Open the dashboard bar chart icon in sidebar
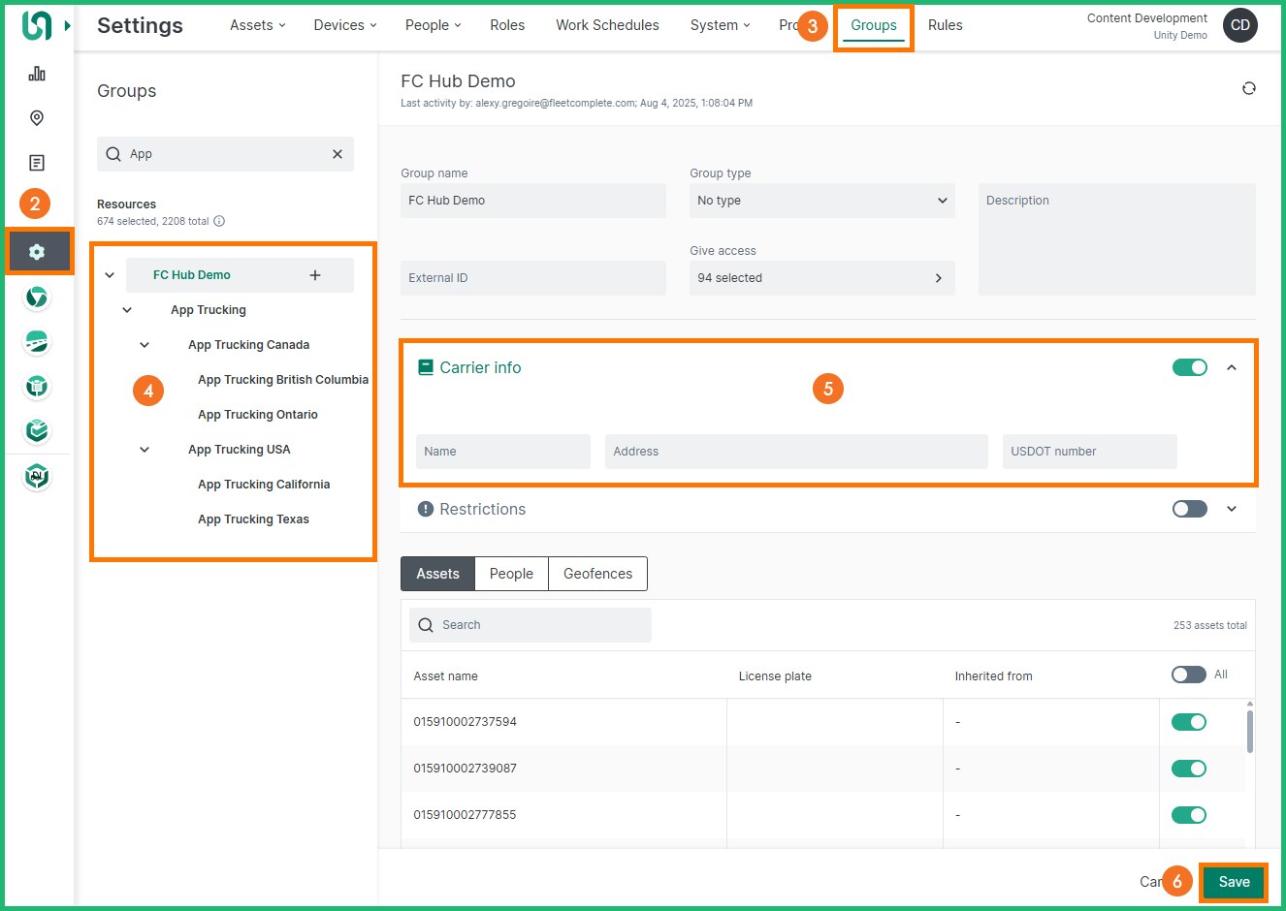Screen dimensions: 1286x911 pos(37,74)
